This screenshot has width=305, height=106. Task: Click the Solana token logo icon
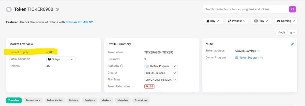click(9, 9)
